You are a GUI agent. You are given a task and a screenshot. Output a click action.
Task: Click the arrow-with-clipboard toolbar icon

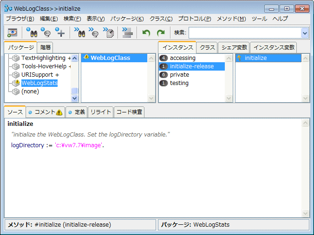point(108,33)
